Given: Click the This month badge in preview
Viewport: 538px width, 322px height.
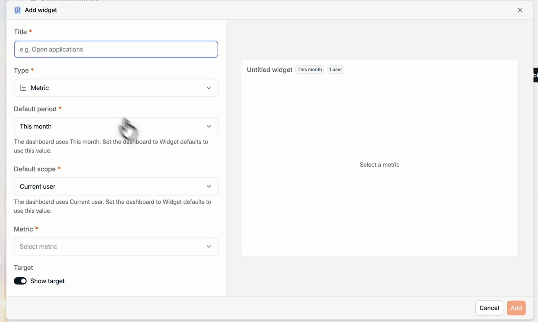Looking at the screenshot, I should coord(310,69).
